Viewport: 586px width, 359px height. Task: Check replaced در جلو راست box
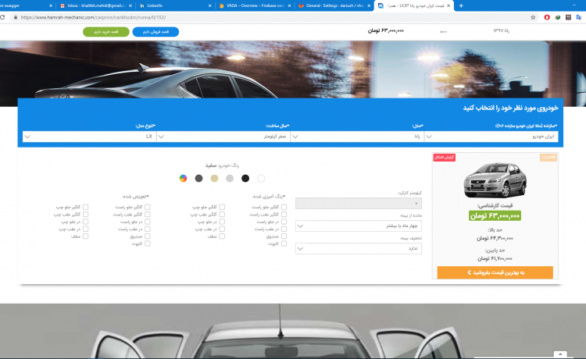pyautogui.click(x=148, y=222)
